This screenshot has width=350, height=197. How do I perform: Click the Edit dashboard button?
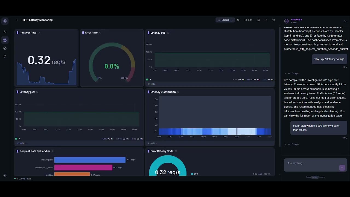tap(248, 20)
